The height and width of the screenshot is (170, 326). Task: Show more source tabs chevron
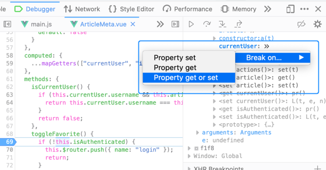pyautogui.click(x=160, y=24)
